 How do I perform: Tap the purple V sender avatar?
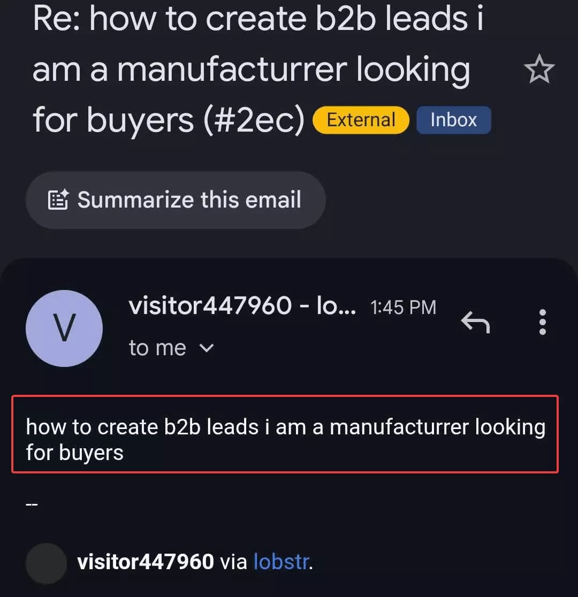click(x=64, y=328)
